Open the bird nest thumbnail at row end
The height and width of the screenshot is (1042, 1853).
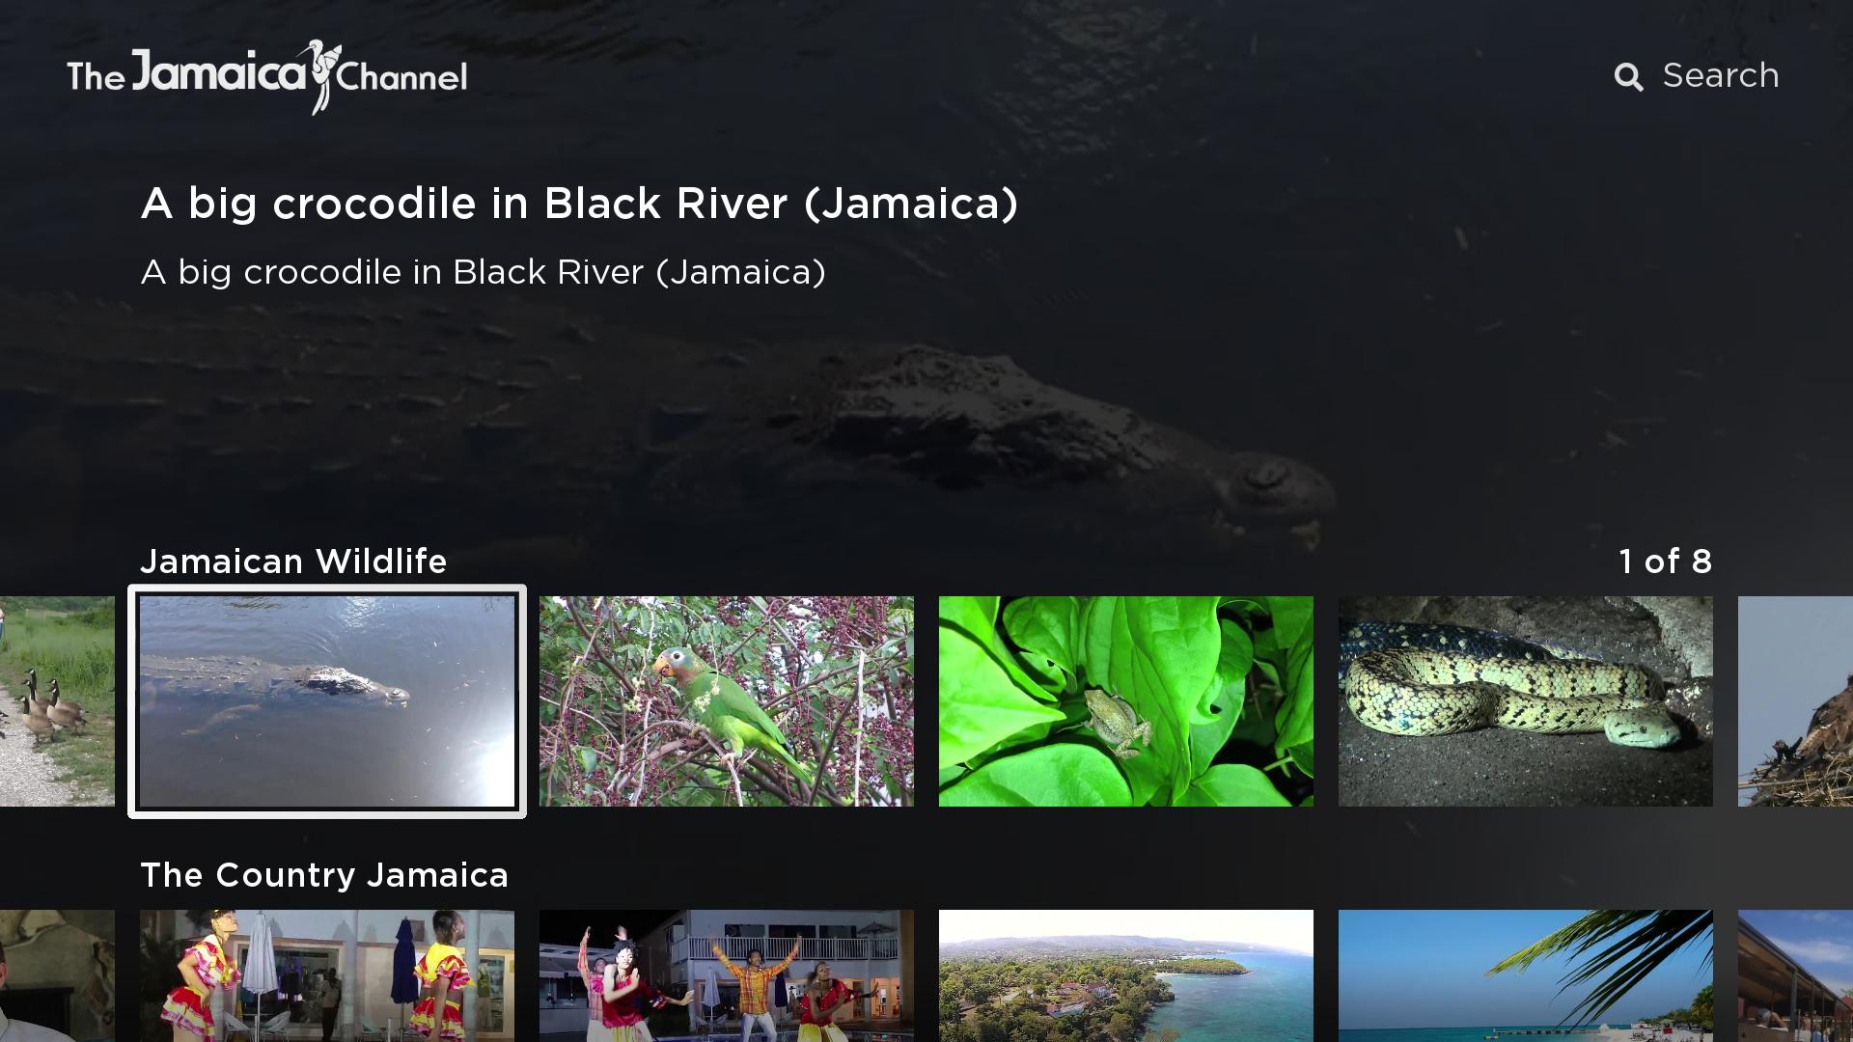tap(1795, 701)
